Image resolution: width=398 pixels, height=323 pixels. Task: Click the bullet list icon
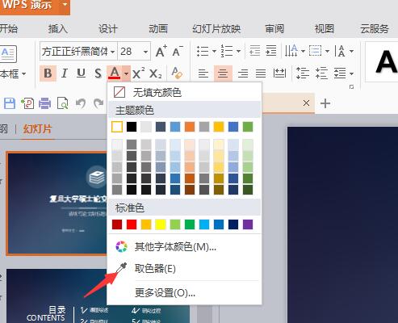point(203,51)
